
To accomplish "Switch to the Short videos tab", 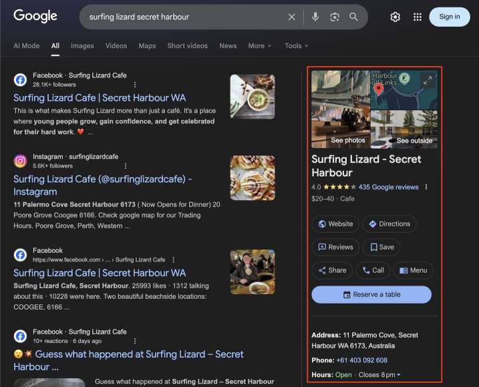I will (187, 46).
